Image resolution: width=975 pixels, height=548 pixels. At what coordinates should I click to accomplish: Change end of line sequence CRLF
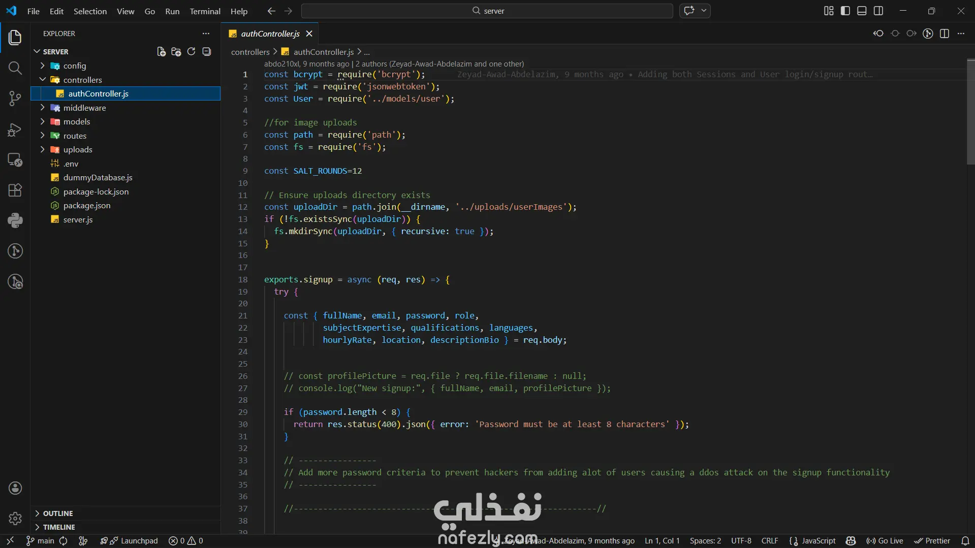click(770, 541)
